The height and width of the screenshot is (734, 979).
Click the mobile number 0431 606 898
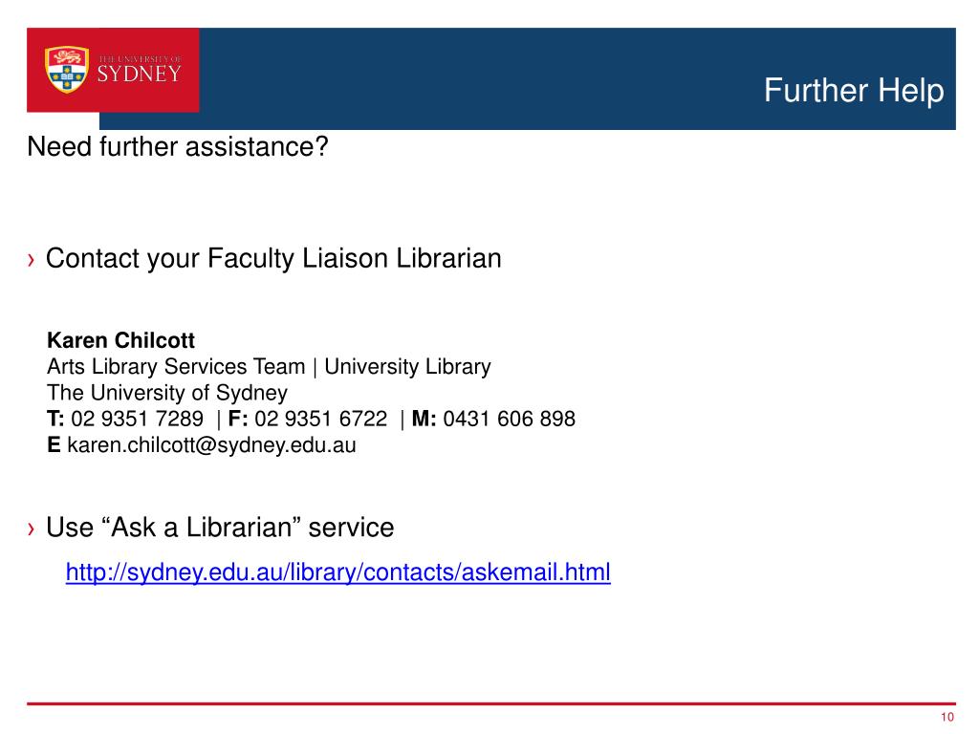point(509,419)
